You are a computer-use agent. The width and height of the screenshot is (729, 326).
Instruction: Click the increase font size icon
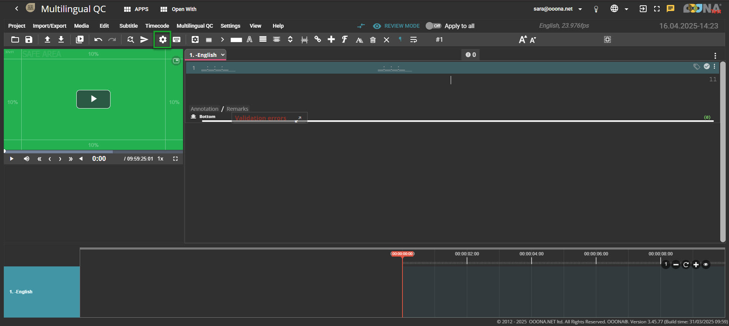point(522,39)
